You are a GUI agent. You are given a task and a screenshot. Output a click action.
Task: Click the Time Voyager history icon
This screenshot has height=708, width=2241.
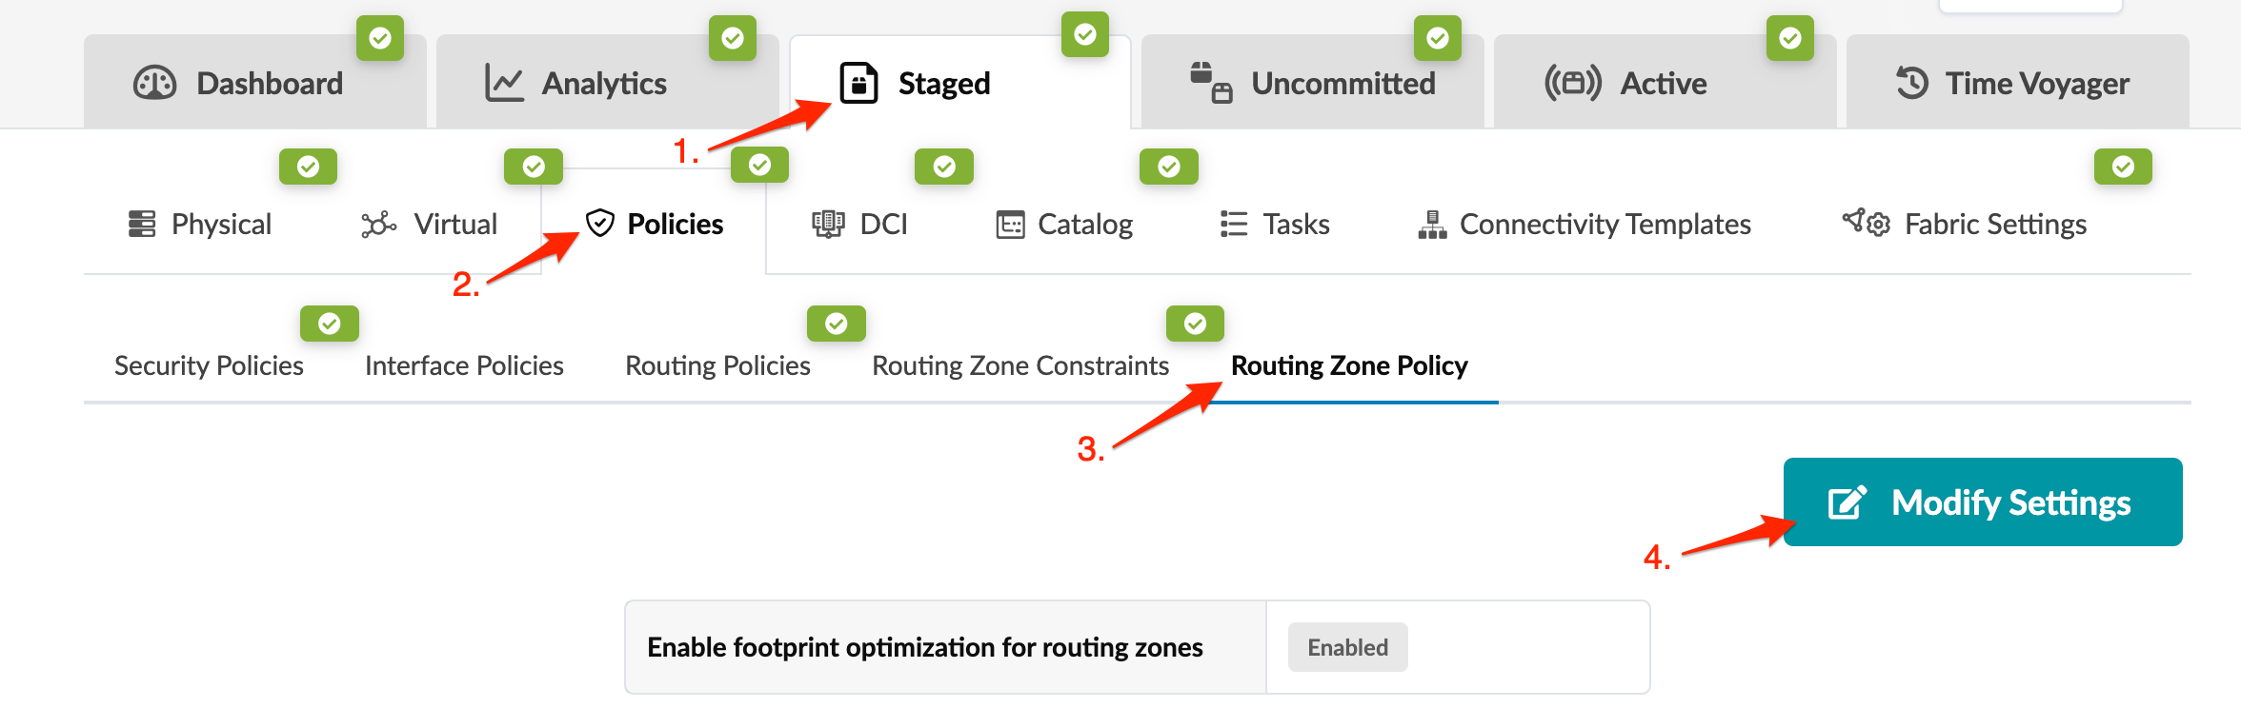[x=1911, y=84]
